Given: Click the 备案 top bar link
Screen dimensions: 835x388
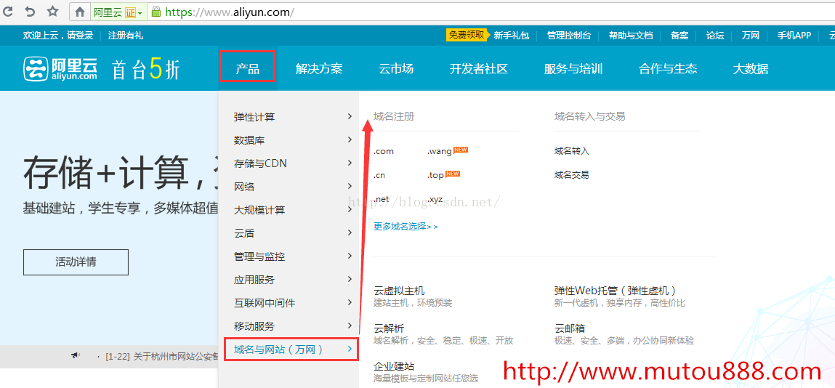Looking at the screenshot, I should pos(679,36).
